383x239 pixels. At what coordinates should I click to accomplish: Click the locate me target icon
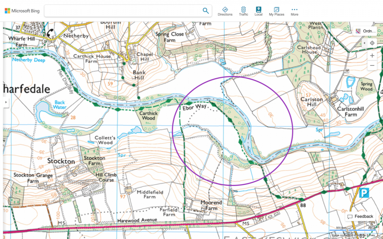[372, 43]
